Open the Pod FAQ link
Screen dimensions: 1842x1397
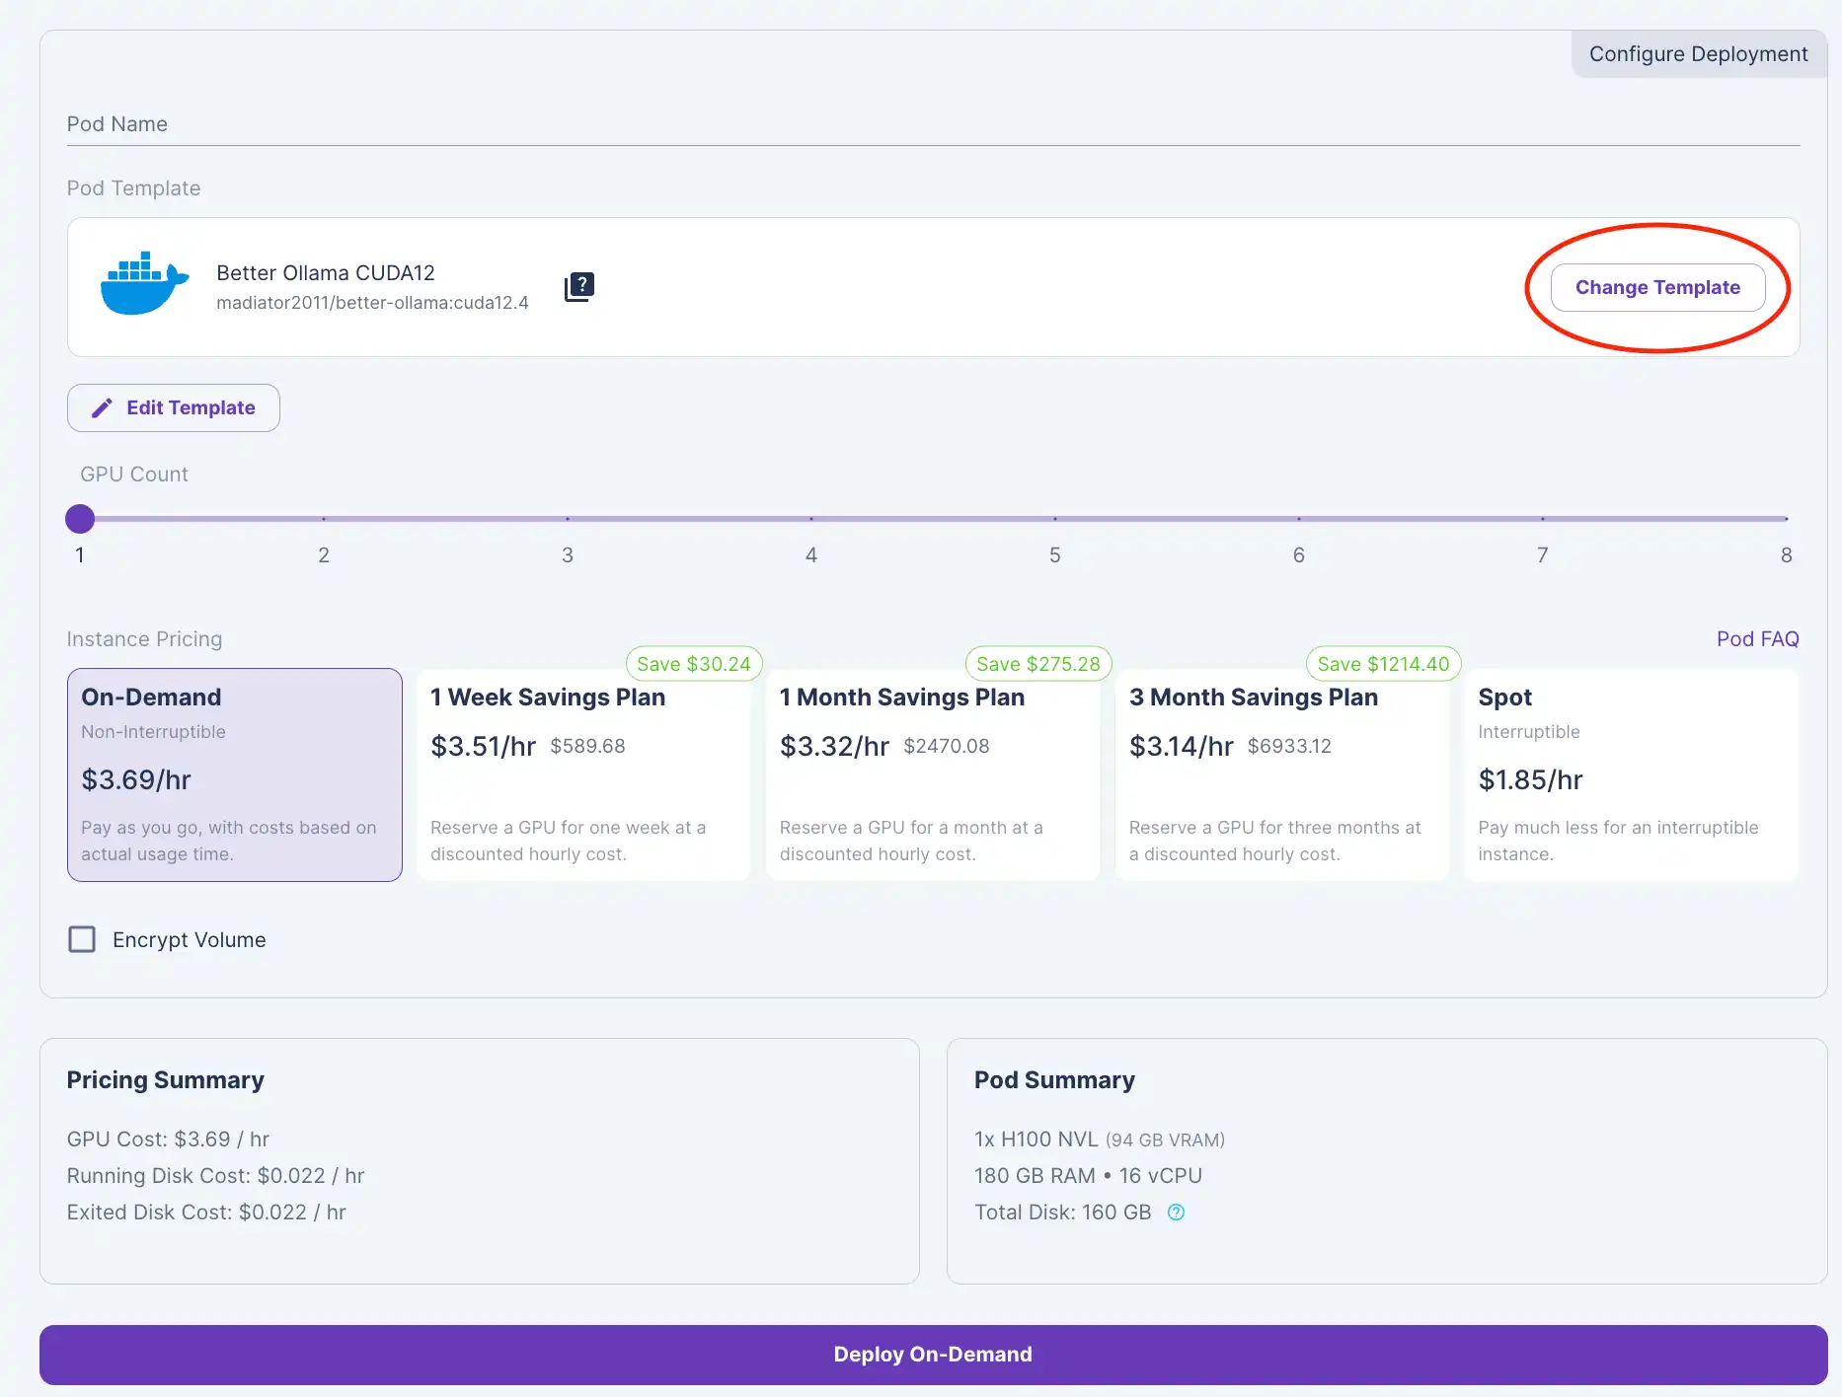pos(1757,638)
